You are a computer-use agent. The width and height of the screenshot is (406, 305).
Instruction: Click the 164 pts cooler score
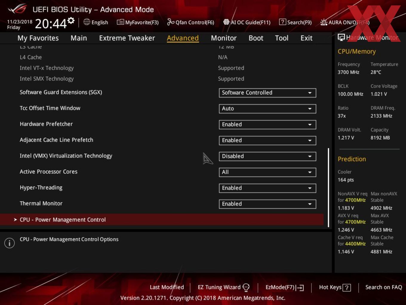346,180
